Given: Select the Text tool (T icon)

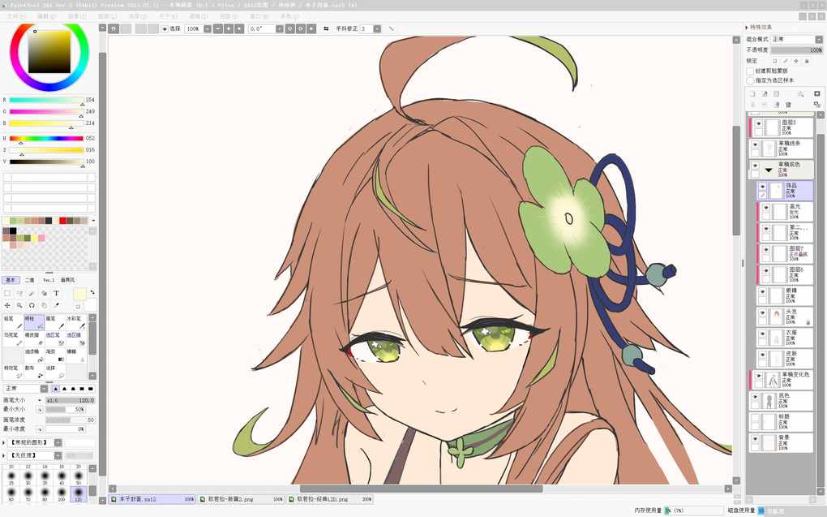Looking at the screenshot, I should coord(57,293).
